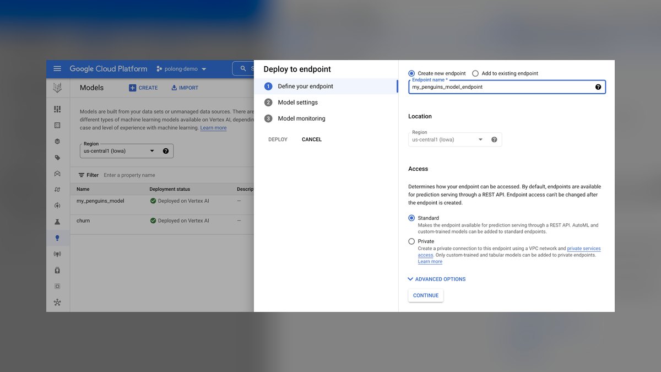Image resolution: width=661 pixels, height=372 pixels.
Task: Open the hamburger navigation menu
Action: point(57,69)
